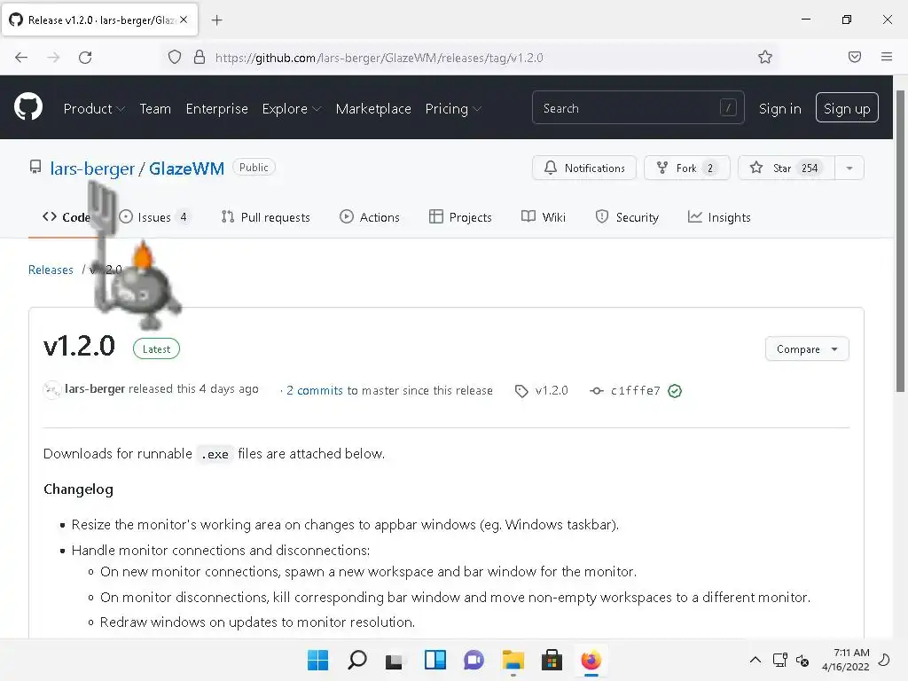This screenshot has height=681, width=908.
Task: Open taskbar Search magnifier
Action: pos(356,660)
